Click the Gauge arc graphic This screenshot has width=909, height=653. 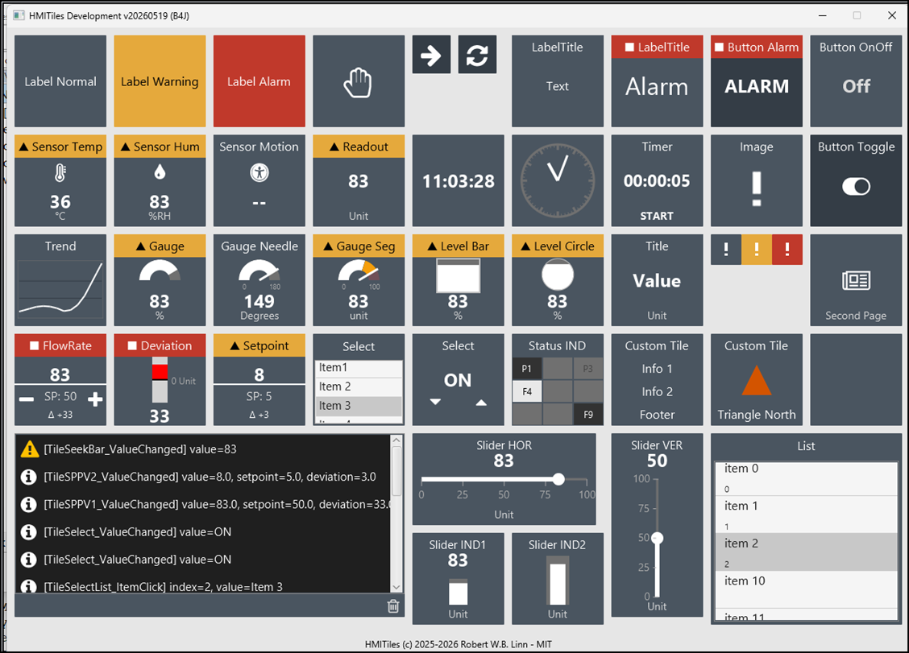(x=160, y=271)
